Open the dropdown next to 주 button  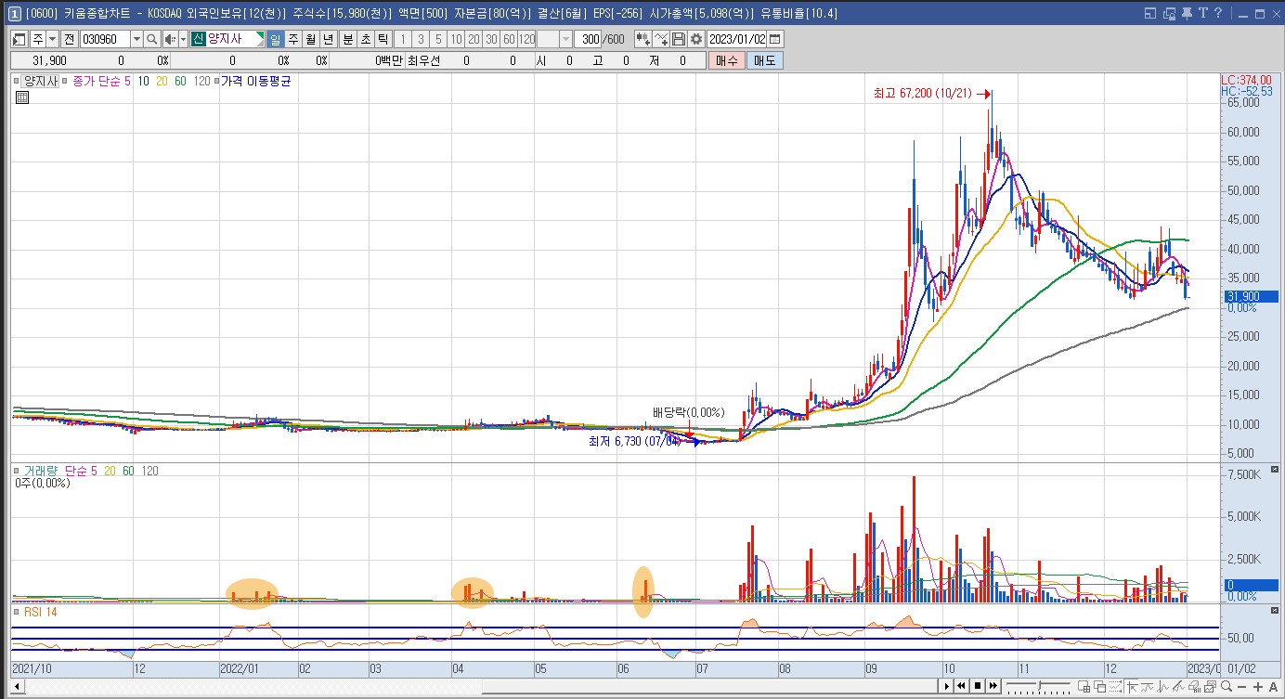pos(52,39)
